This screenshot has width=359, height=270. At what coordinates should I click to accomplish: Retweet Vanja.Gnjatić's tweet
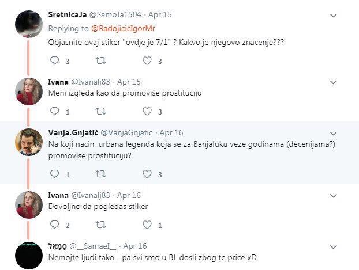[100, 174]
